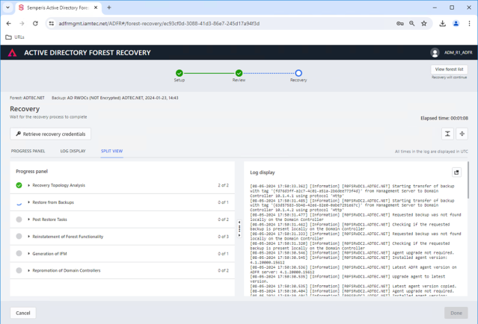Click the Done button

pyautogui.click(x=456, y=313)
